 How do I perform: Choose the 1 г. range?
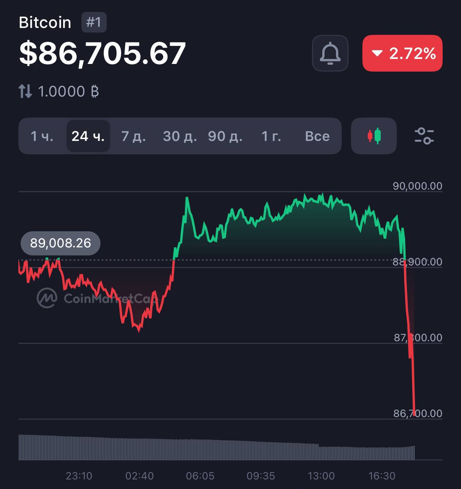click(x=271, y=136)
